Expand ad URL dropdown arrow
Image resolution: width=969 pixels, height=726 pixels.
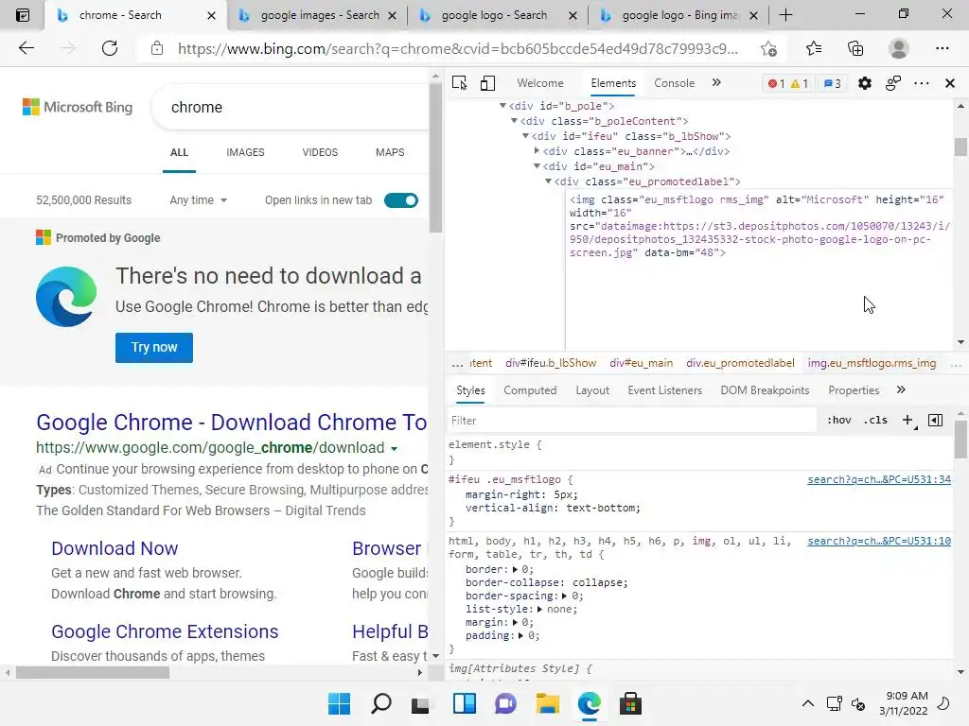point(394,448)
